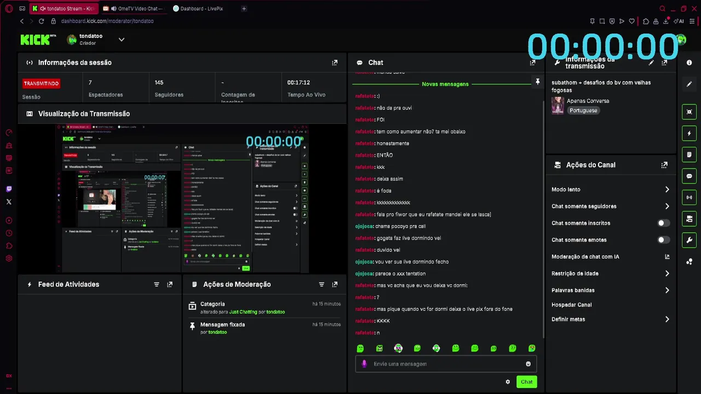The width and height of the screenshot is (701, 394).
Task: Pop out Informações da transmissão panel
Action: (x=664, y=62)
